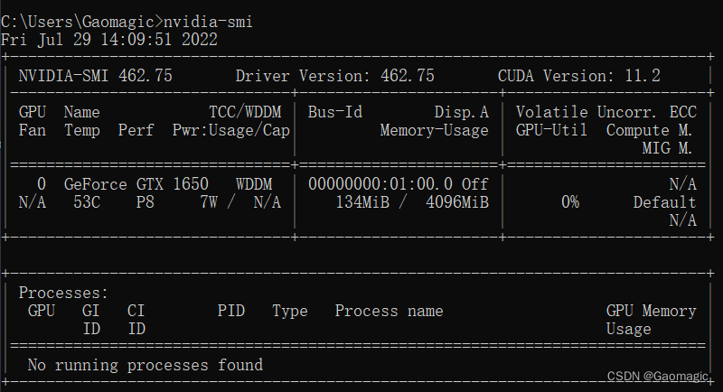This screenshot has width=723, height=392.
Task: Click 'CUDA Version: 11.2' text
Action: click(578, 76)
